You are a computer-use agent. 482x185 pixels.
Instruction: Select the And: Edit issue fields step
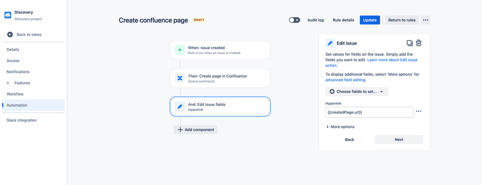point(220,106)
